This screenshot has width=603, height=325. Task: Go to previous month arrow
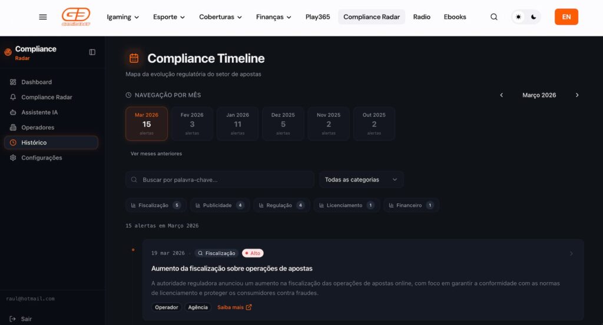point(502,95)
